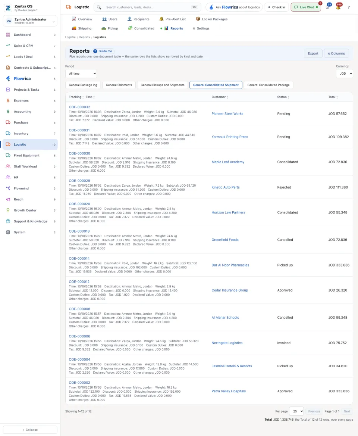This screenshot has width=358, height=436.
Task: Click the Guide me help button
Action: 103,51
